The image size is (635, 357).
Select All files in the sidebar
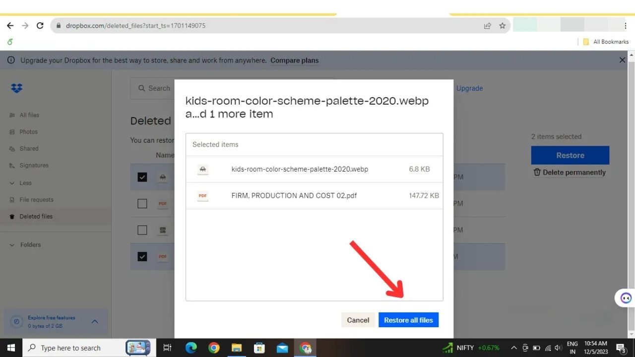29,115
